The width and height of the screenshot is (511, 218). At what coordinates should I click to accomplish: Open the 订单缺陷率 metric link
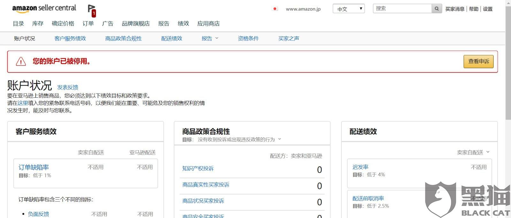click(x=34, y=167)
